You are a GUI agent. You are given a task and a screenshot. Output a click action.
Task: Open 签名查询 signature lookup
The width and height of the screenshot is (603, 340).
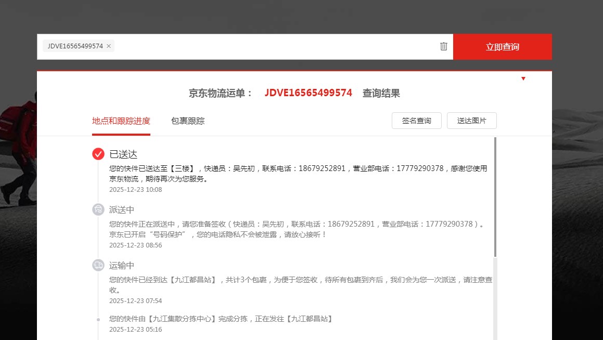[x=416, y=121]
